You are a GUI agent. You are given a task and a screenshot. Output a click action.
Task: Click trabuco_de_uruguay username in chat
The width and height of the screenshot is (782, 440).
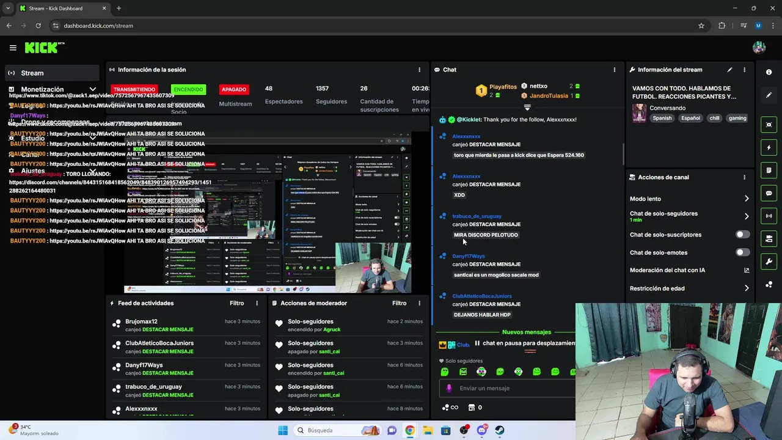point(477,216)
